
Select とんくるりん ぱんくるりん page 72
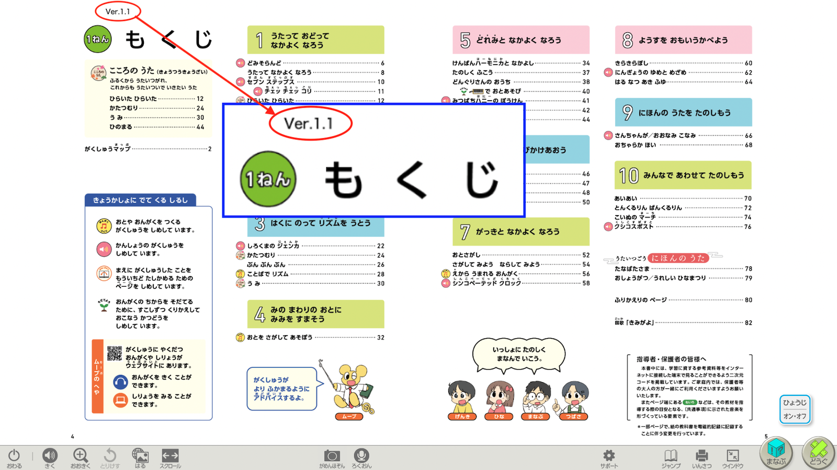tap(683, 208)
